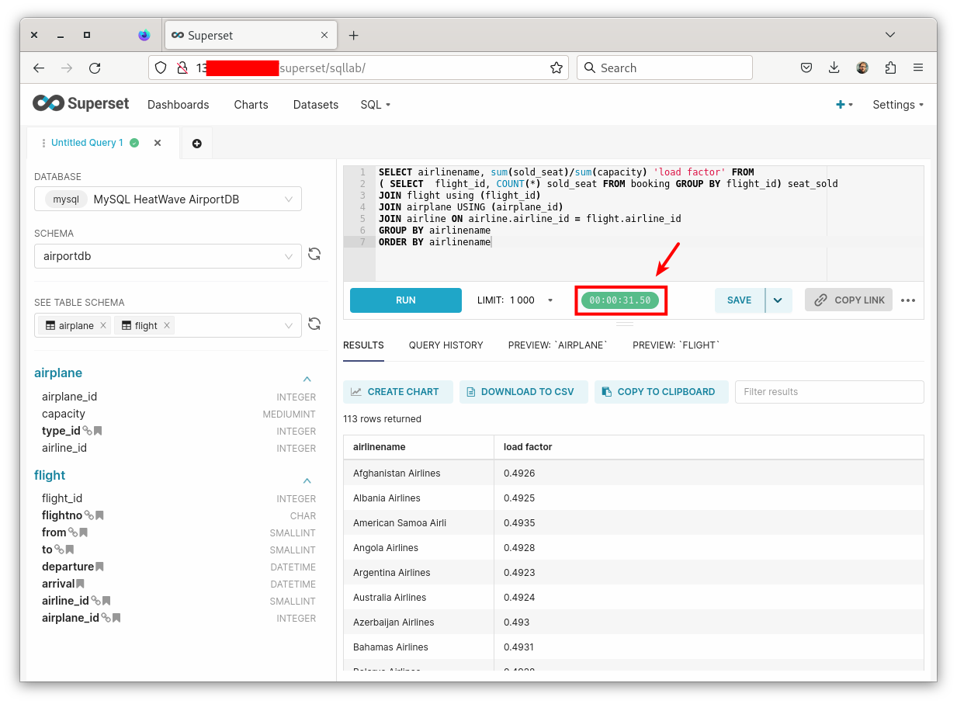This screenshot has width=957, height=704.
Task: Select the Results tab
Action: [x=363, y=345]
